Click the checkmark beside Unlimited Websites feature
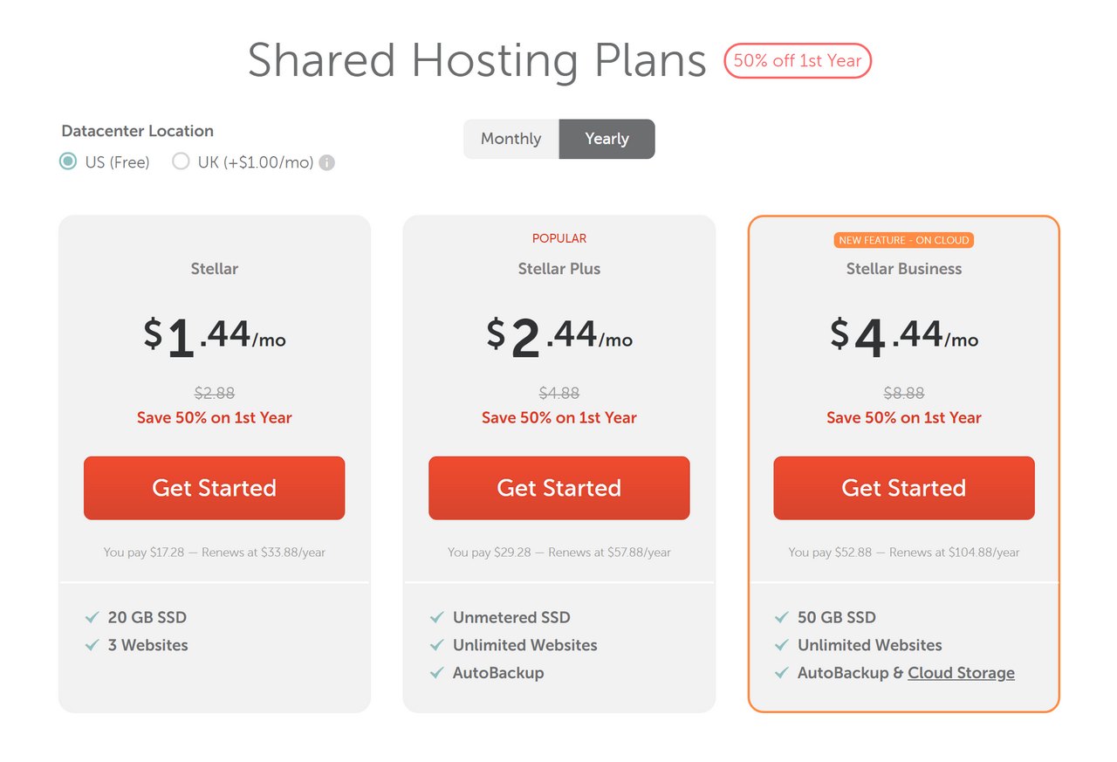Viewport: 1117px width, 762px height. 436,645
